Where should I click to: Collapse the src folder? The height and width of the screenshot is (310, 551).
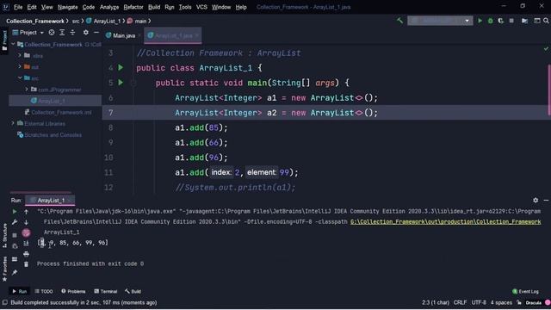(x=20, y=77)
